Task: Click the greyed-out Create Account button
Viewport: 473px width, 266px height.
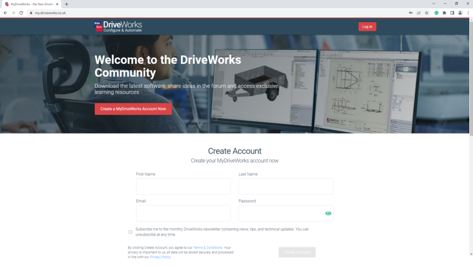Action: pos(297,252)
